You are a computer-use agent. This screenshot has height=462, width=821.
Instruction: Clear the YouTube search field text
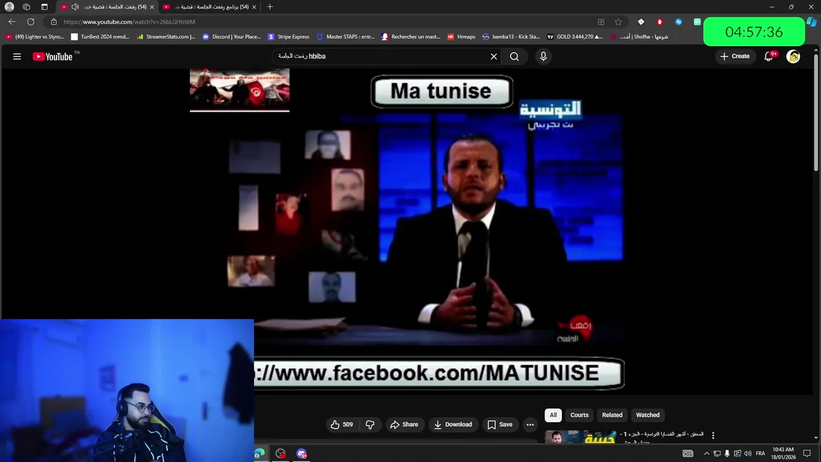point(494,56)
